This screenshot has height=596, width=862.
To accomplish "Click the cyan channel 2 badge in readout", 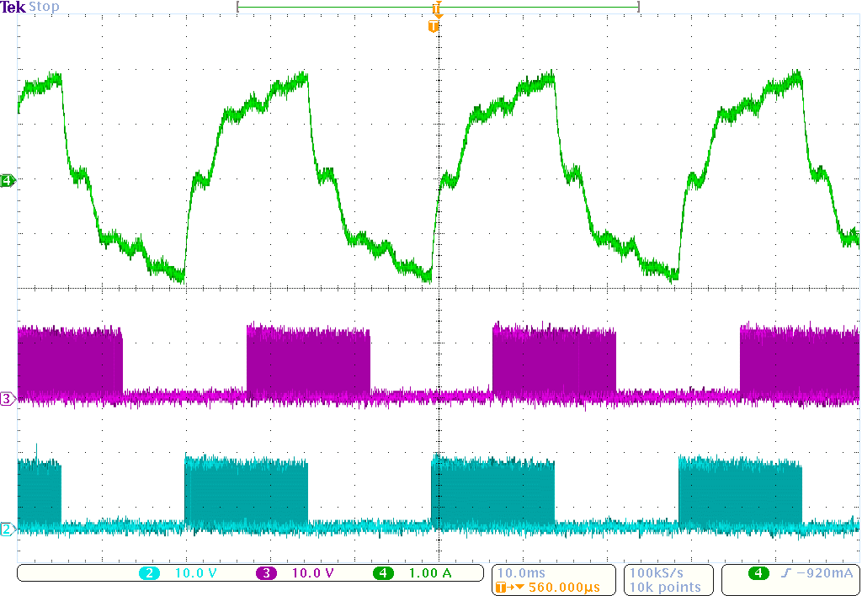I will [149, 573].
